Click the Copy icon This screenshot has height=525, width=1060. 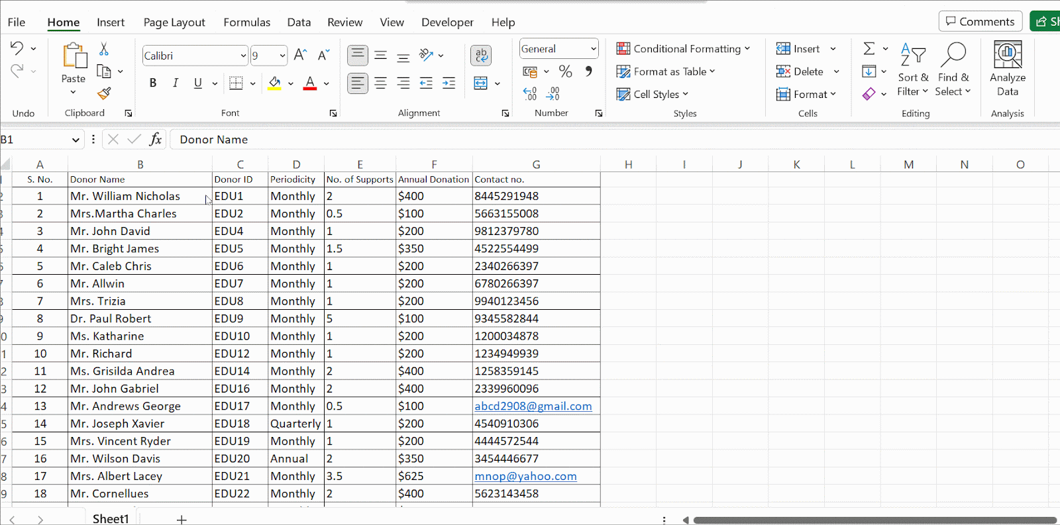coord(104,71)
